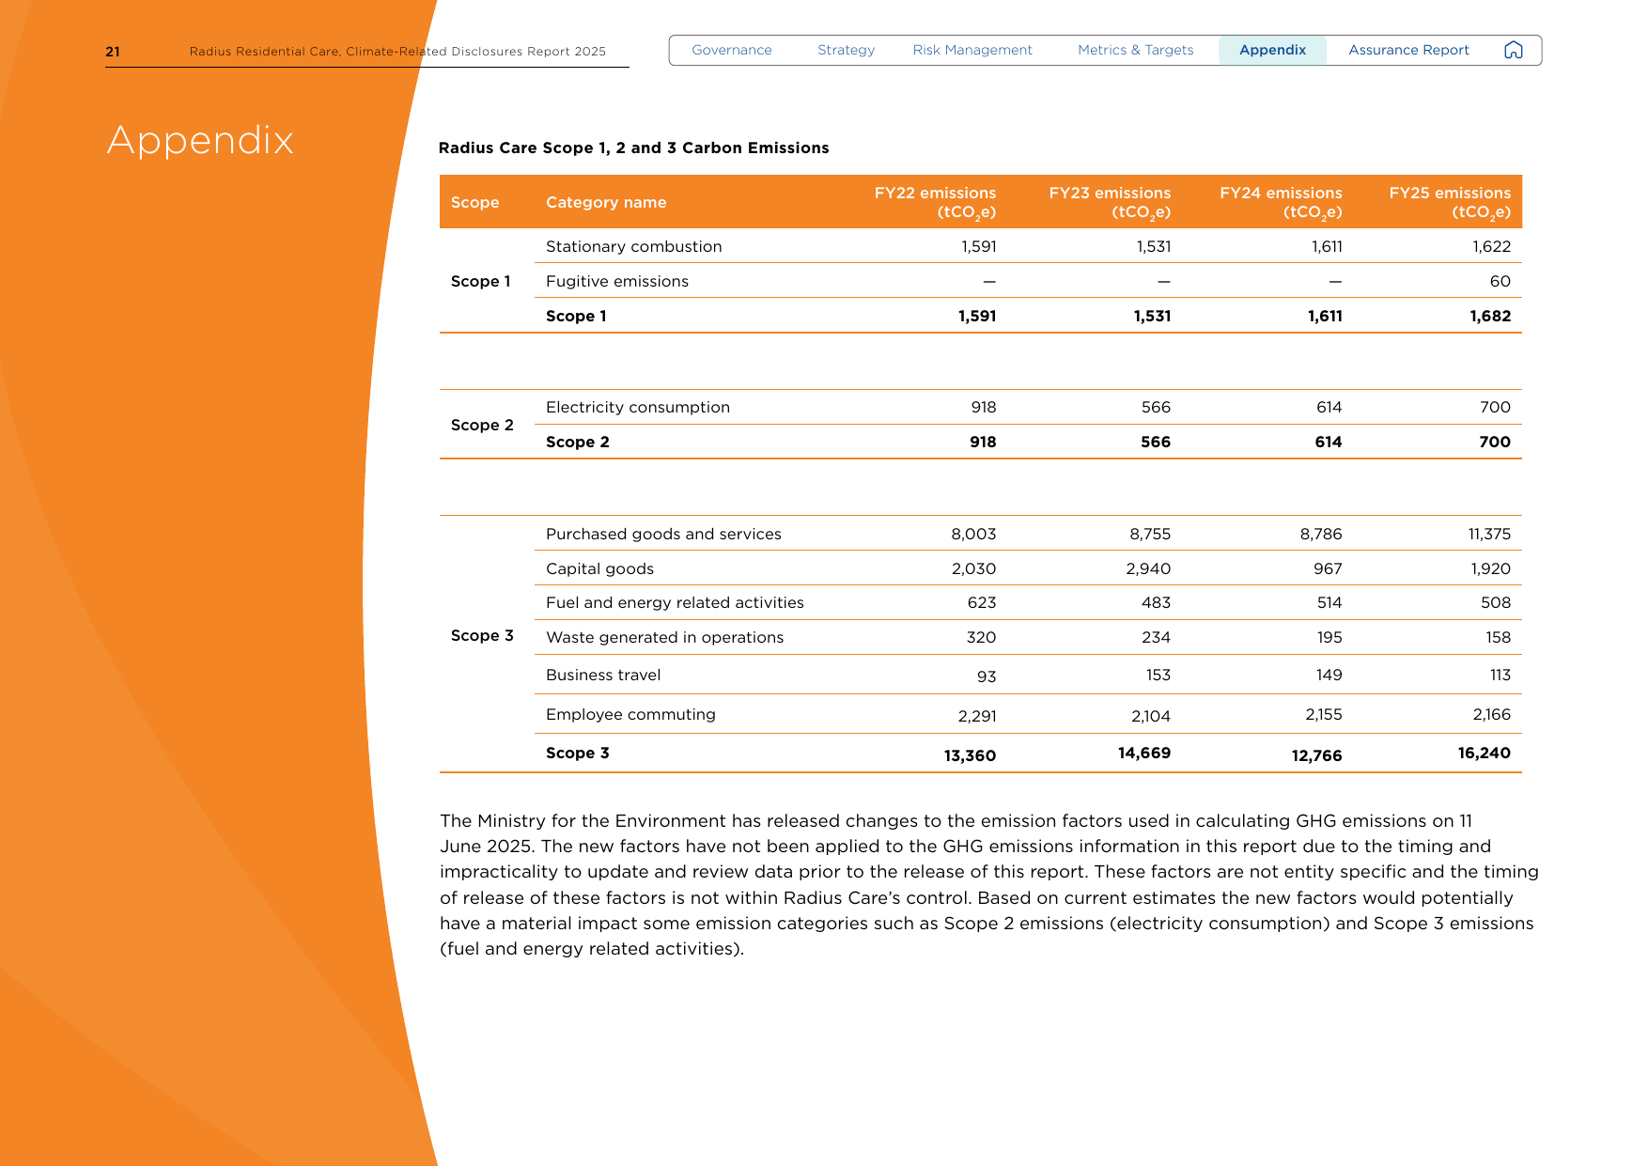Select the Business travel row label

click(x=603, y=675)
